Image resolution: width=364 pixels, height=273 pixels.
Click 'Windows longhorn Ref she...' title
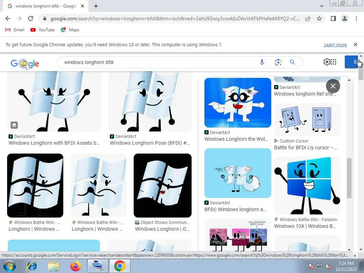[305, 94]
